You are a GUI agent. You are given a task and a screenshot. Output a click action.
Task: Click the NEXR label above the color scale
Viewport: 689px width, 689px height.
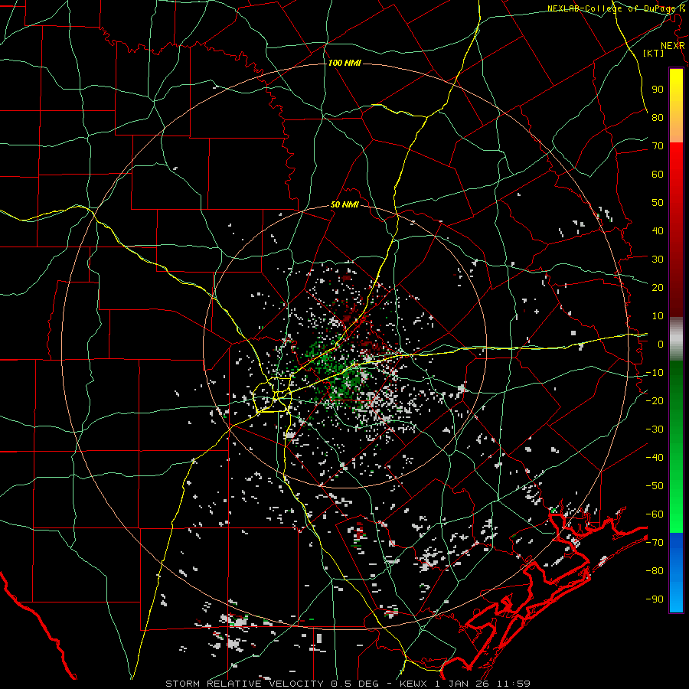pyautogui.click(x=673, y=46)
